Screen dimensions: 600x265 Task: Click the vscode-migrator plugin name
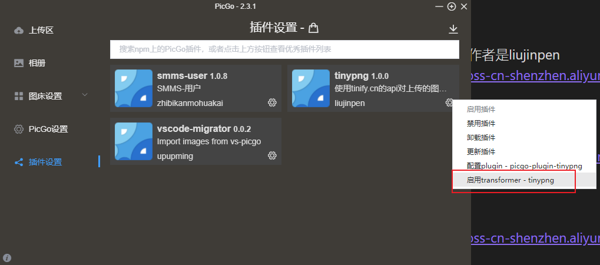point(194,128)
